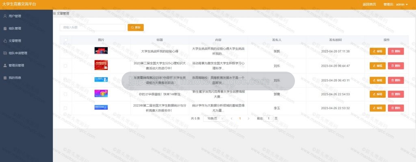
Task: Check the row checkbox for 郭曼's article
Action: (65, 94)
